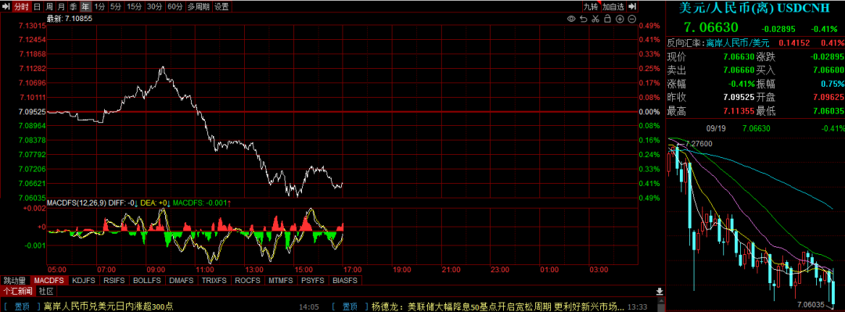Toggle the 九转 indicator button
Viewport: 845px width, 312px height.
(x=591, y=6)
